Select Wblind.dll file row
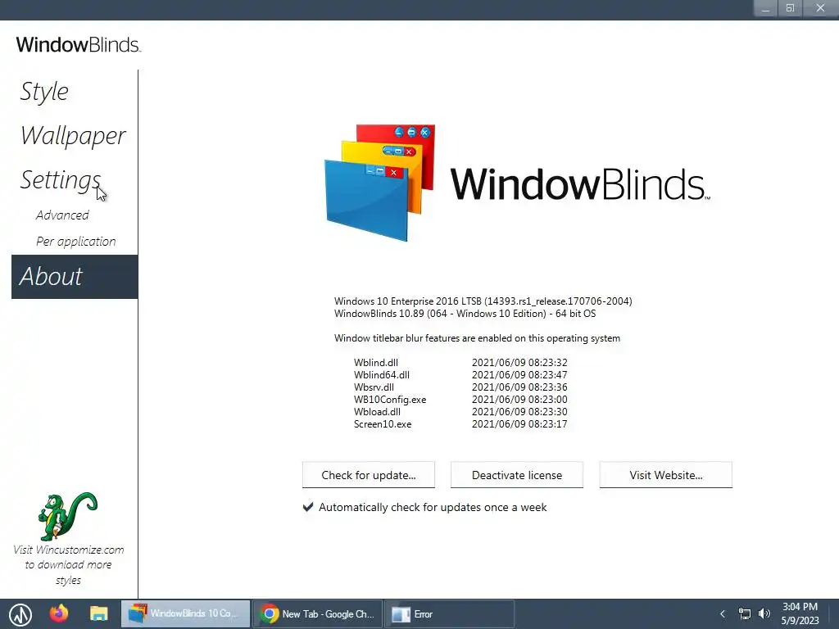Viewport: 839px width, 629px height. point(460,363)
